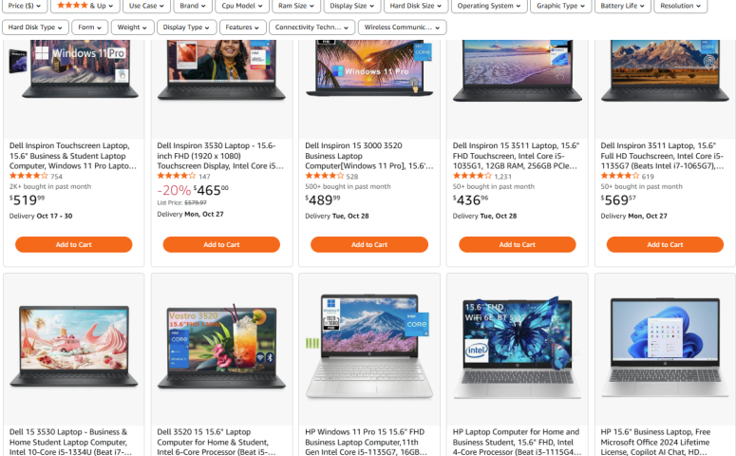Click star rating icons with 754 reviews

click(x=28, y=176)
